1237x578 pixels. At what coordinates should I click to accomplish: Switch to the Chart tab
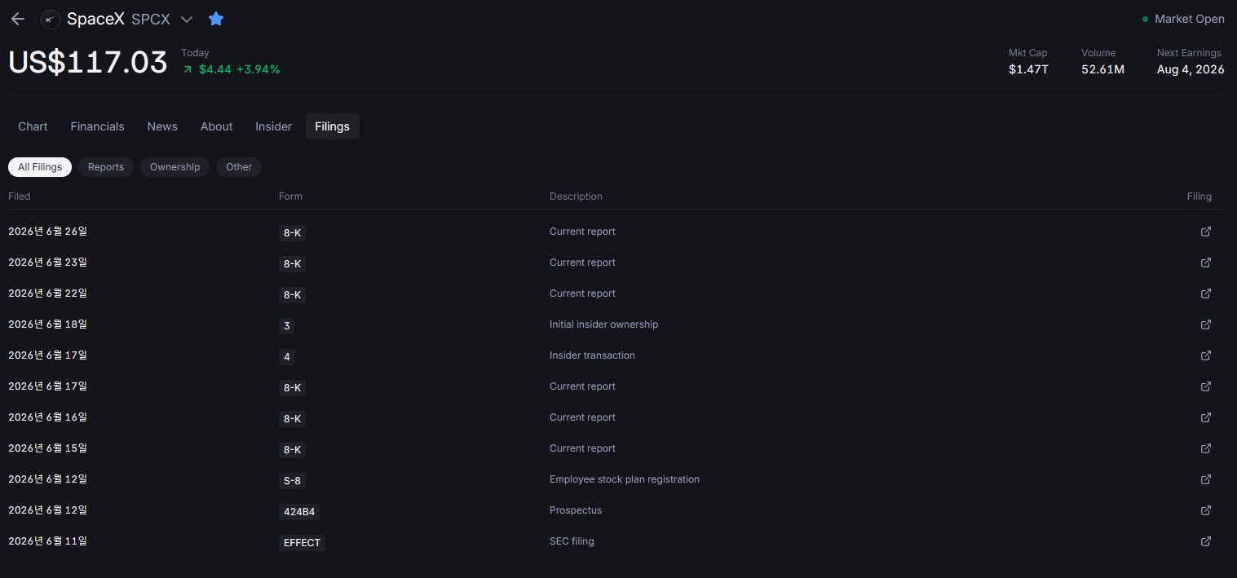33,126
